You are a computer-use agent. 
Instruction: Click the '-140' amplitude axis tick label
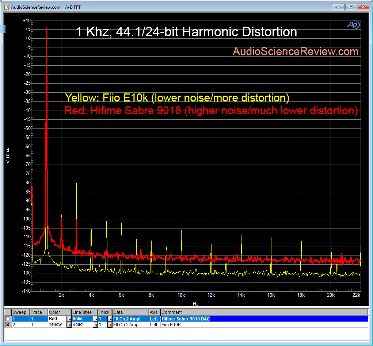point(26,291)
